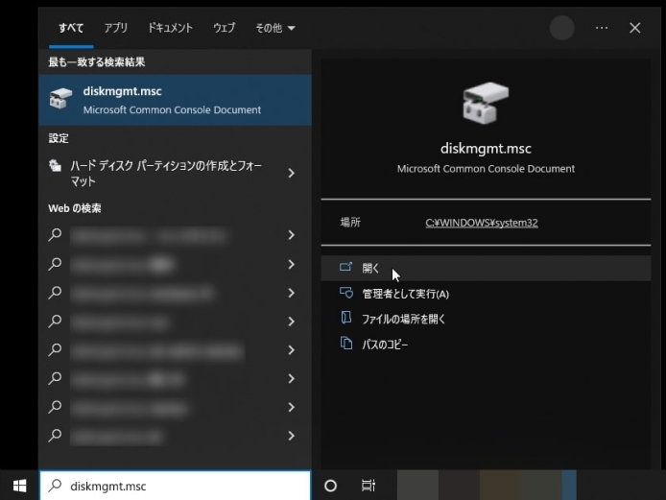This screenshot has width=666, height=500.
Task: Switch to the すべて tab
Action: click(x=71, y=28)
